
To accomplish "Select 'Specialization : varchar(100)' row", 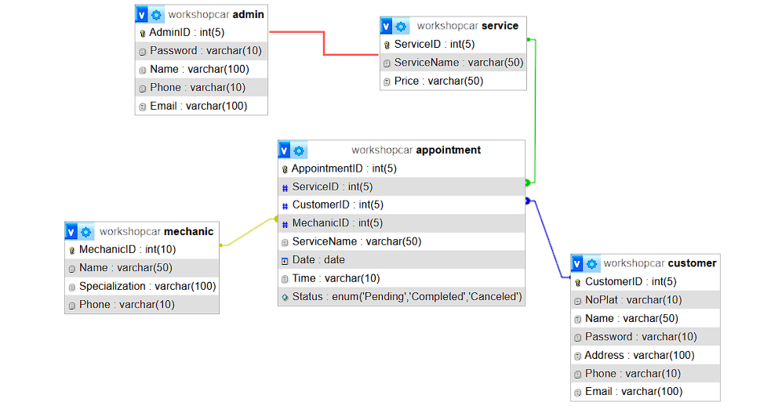I will (142, 286).
